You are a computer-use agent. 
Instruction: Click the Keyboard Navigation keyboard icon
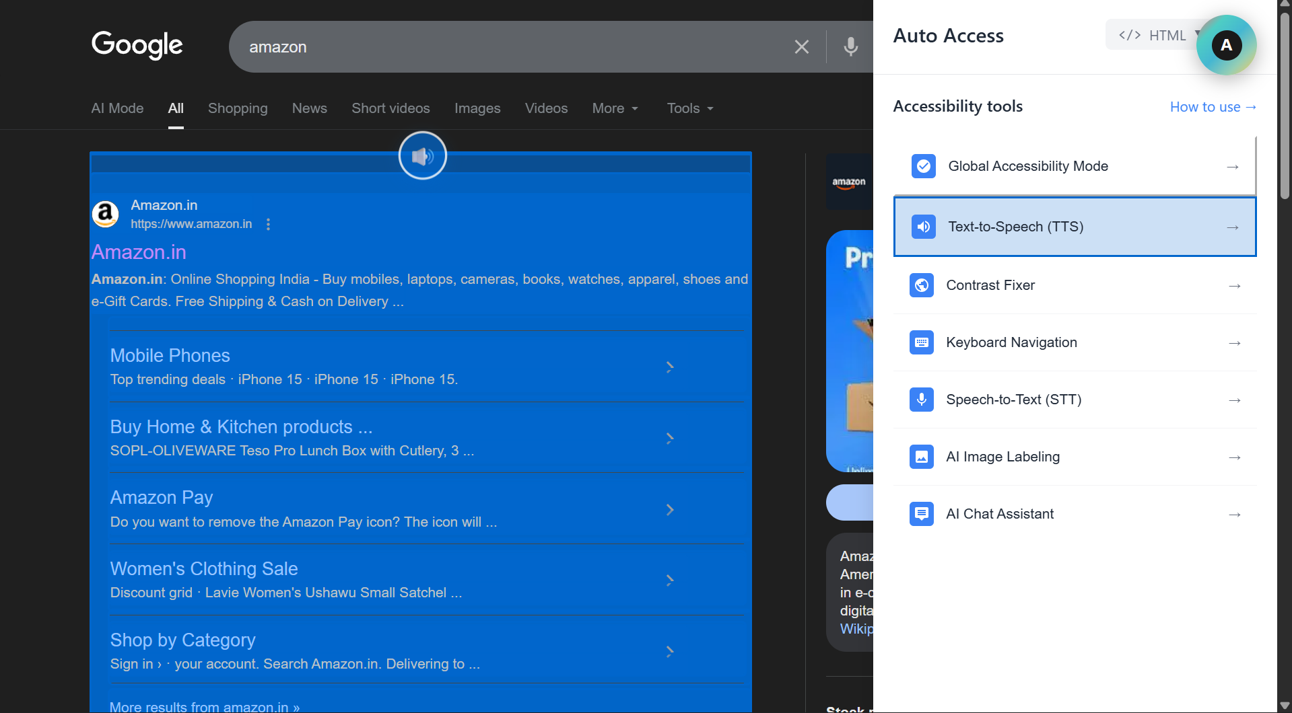coord(922,342)
